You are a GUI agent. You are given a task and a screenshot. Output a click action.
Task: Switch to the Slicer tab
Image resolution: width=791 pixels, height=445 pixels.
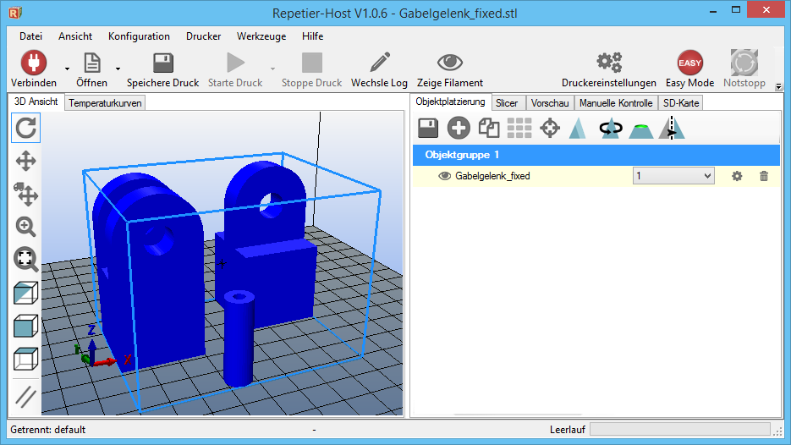(x=507, y=103)
